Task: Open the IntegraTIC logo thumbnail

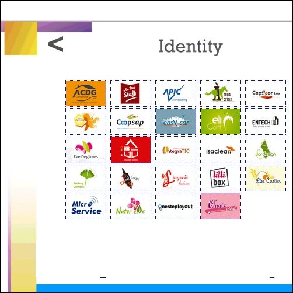Action: coord(176,149)
